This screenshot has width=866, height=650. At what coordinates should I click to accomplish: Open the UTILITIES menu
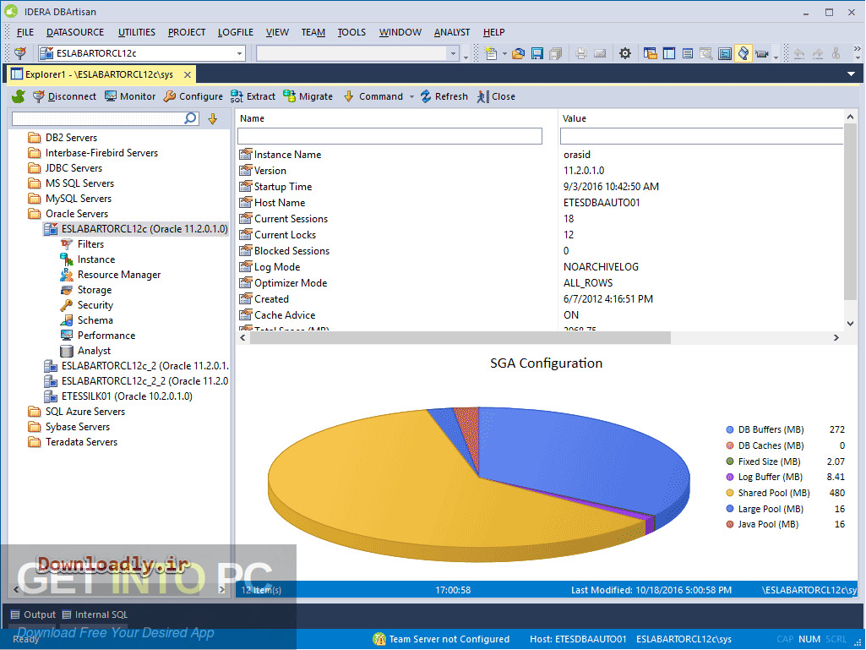coord(136,32)
